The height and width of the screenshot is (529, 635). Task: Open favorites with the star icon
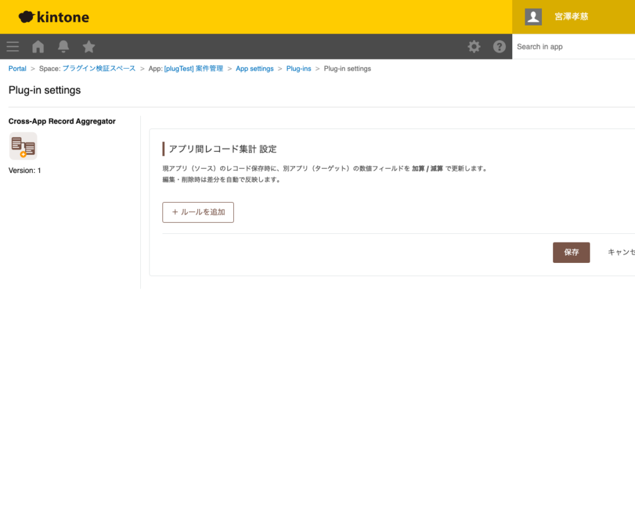coord(88,46)
